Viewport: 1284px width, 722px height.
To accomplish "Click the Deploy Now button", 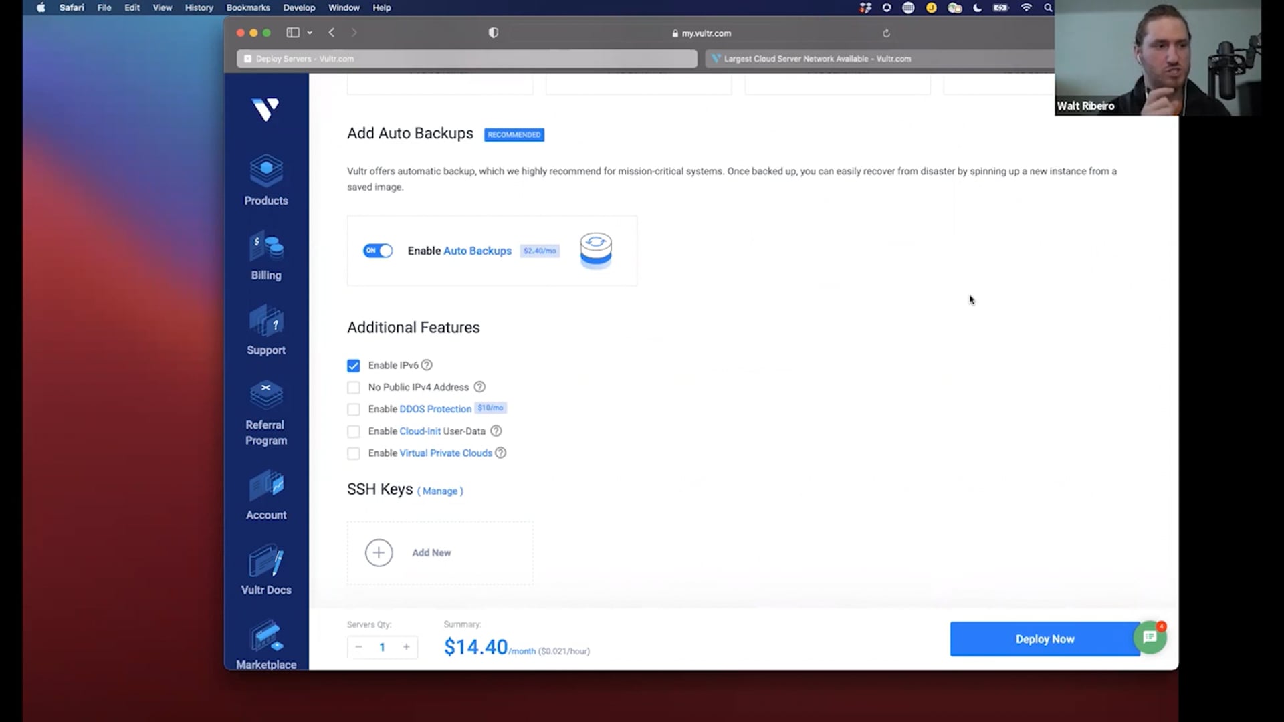I will tap(1044, 639).
